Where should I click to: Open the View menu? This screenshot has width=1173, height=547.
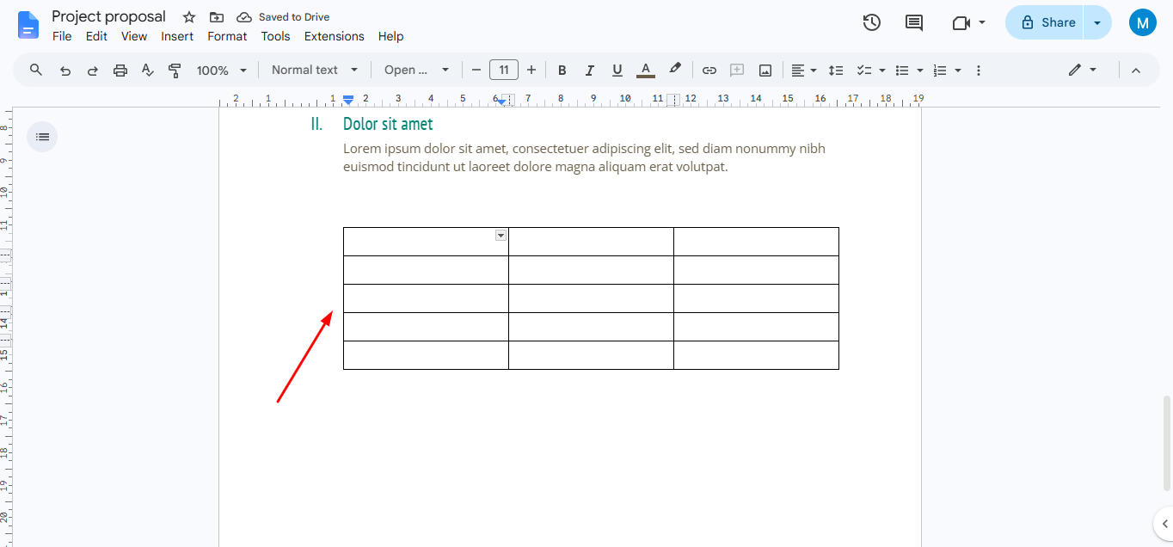[x=134, y=36]
